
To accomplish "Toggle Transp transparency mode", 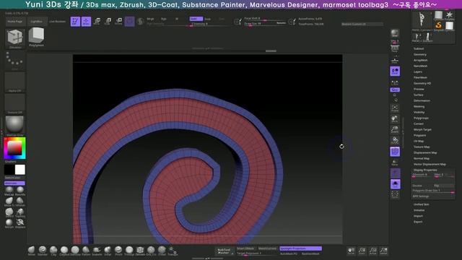I will pos(395,162).
